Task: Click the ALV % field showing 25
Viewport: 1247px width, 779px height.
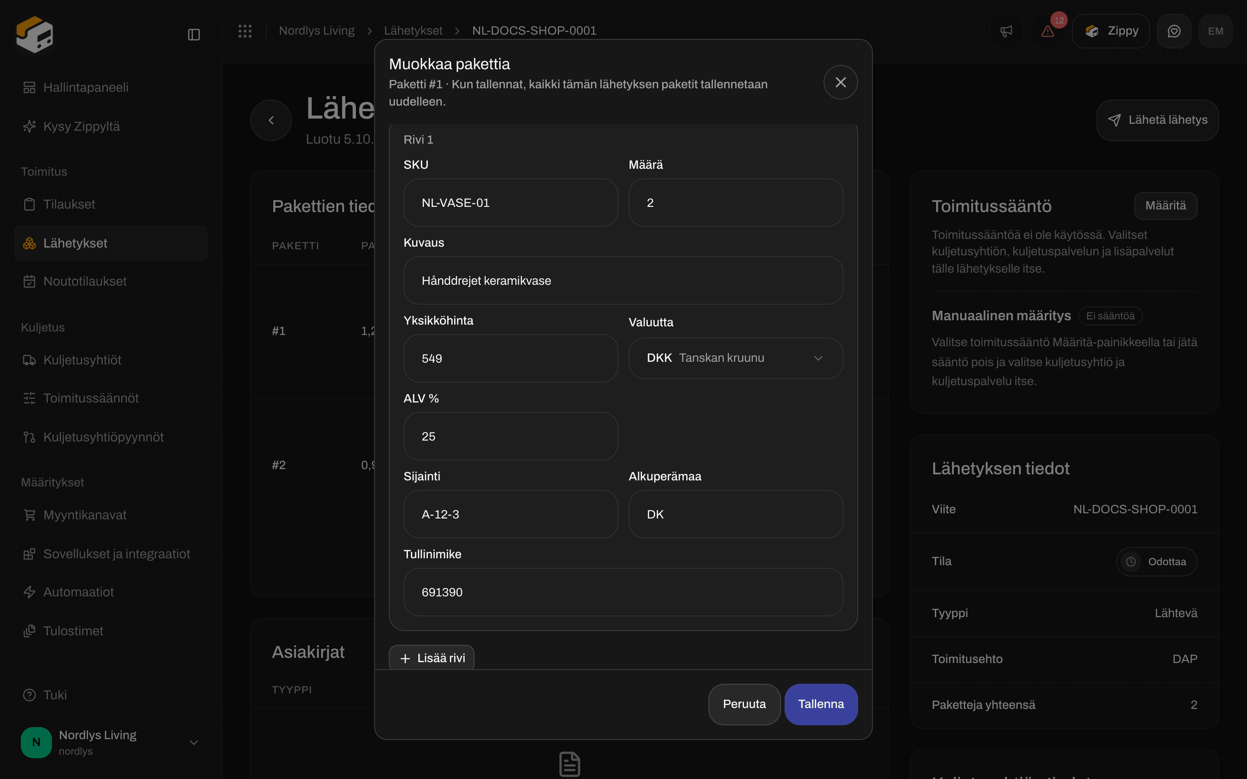Action: pos(510,436)
